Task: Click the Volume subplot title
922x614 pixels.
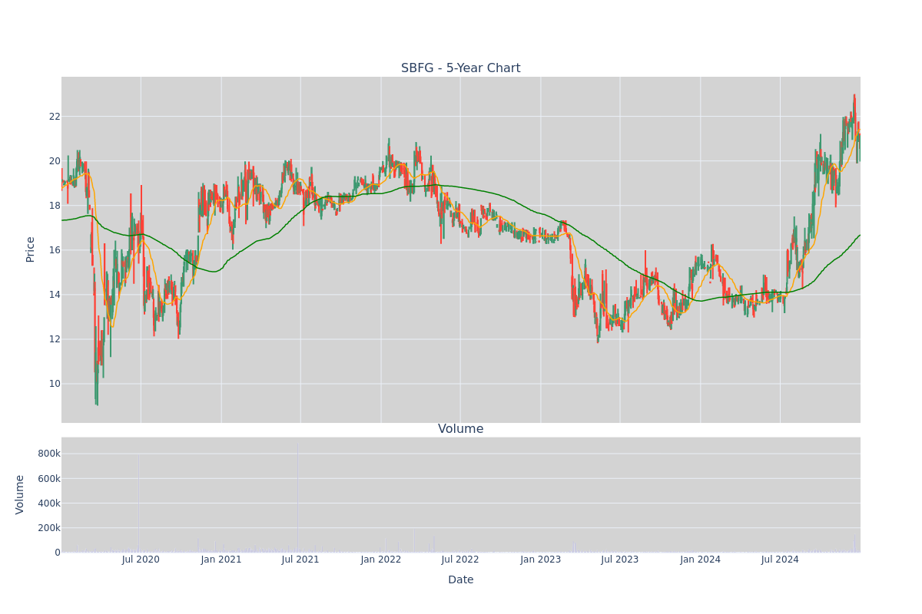Action: pos(460,429)
